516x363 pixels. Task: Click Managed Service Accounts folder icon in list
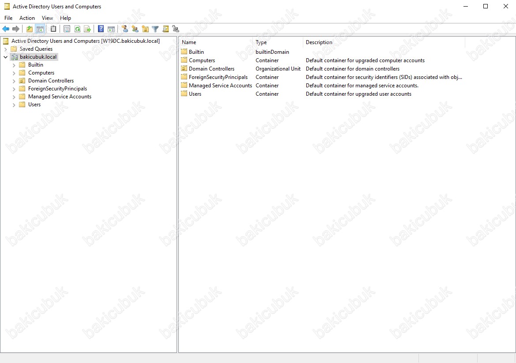click(x=184, y=85)
